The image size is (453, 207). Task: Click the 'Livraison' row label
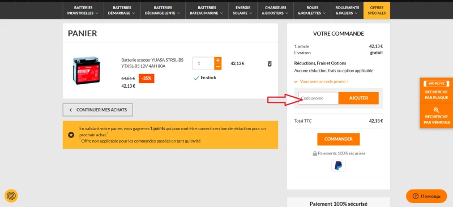[302, 53]
